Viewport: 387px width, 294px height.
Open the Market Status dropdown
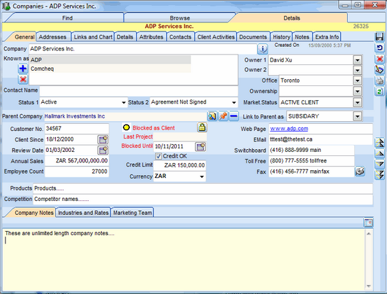click(x=358, y=102)
